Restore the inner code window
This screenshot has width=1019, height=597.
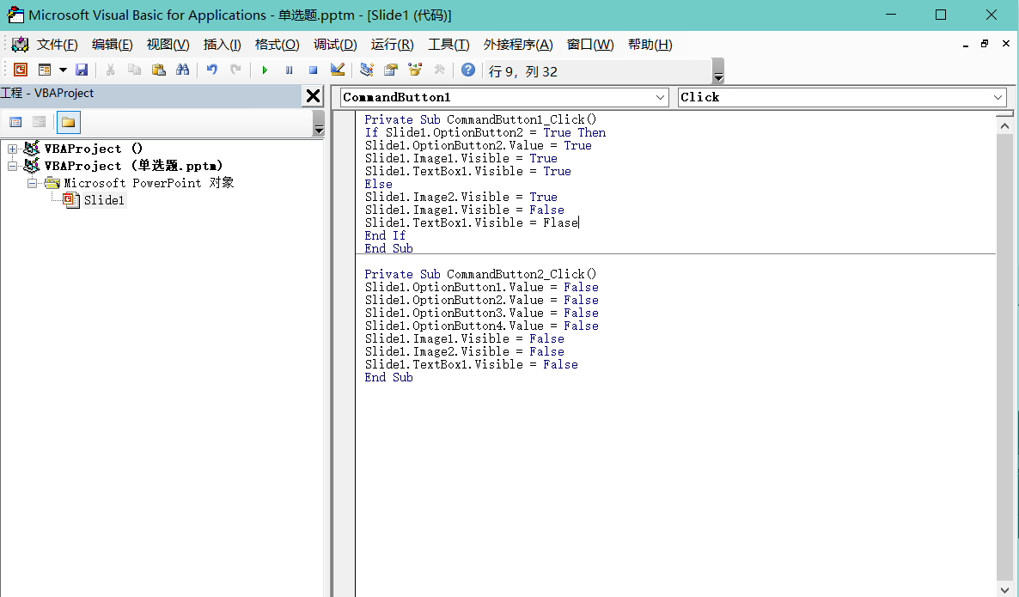coord(985,44)
